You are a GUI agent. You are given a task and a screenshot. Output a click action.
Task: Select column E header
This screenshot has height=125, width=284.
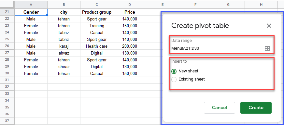click(163, 5)
